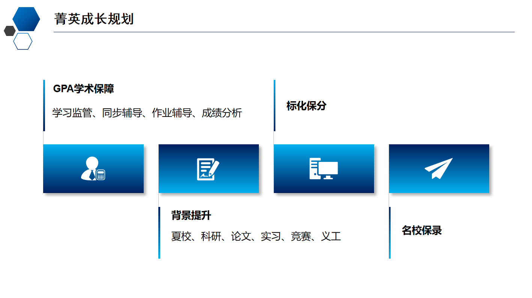Click the GPA学术保障 heading
The image size is (532, 298).
tap(84, 89)
